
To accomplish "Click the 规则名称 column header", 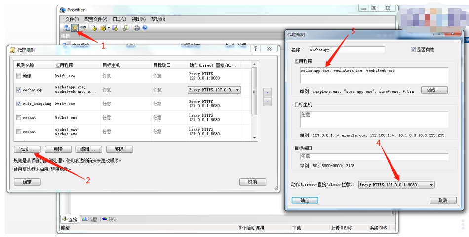I will [34, 65].
